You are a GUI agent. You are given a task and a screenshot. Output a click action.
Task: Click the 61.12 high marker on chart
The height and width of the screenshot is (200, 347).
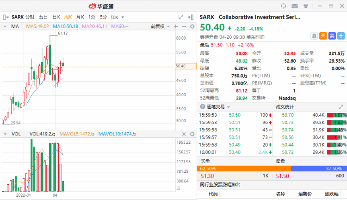pyautogui.click(x=62, y=33)
